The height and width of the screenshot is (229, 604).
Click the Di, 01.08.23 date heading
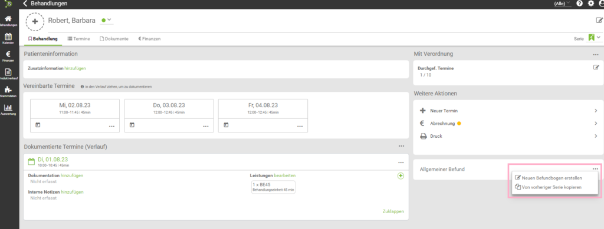pos(52,160)
